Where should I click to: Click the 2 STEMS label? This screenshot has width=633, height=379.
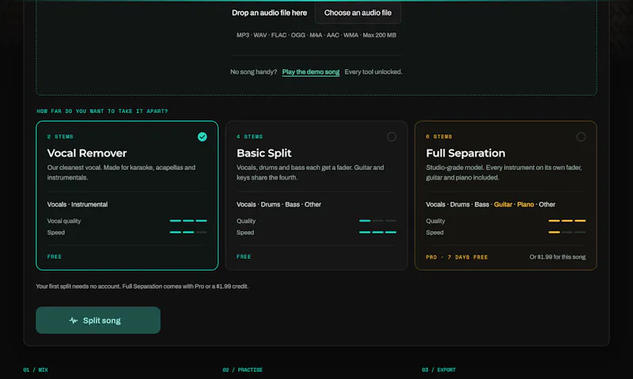60,136
